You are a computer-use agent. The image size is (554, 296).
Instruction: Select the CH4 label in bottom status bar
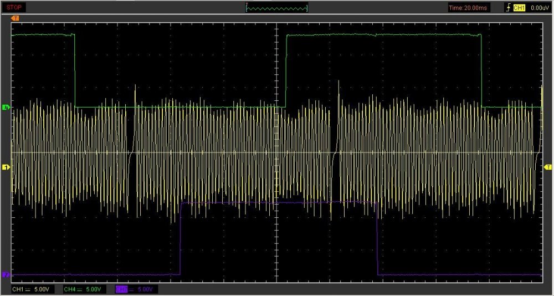[70, 289]
